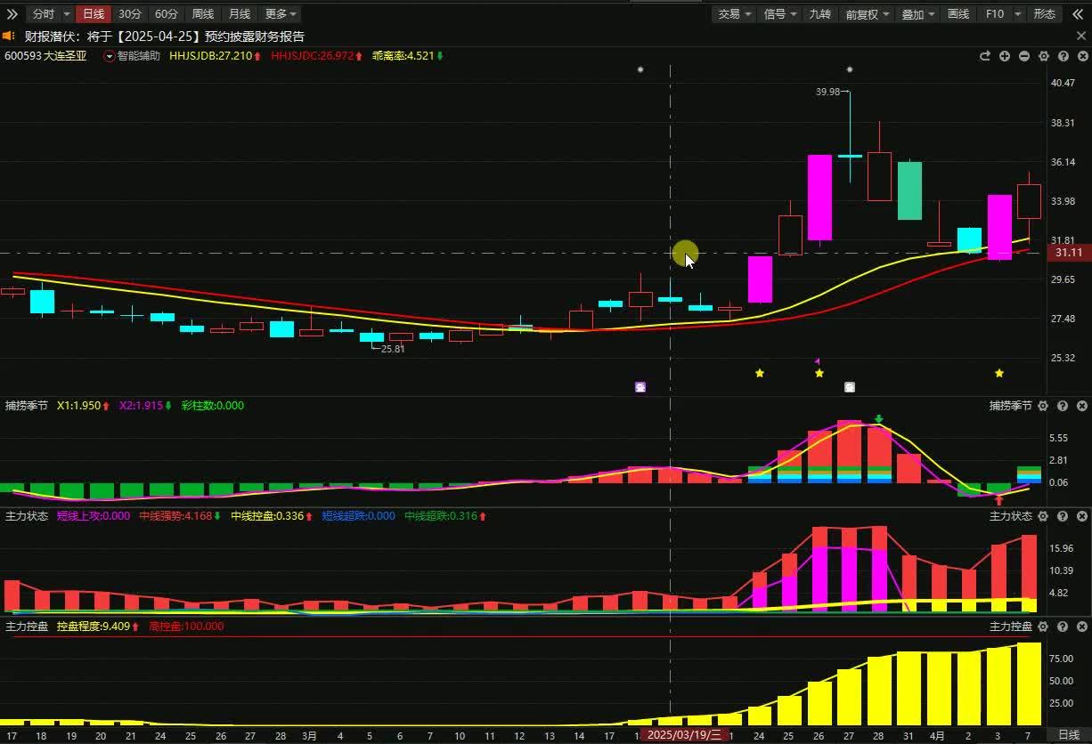Click the refresh arrow icon above the chart
The image size is (1092, 744).
pos(985,56)
